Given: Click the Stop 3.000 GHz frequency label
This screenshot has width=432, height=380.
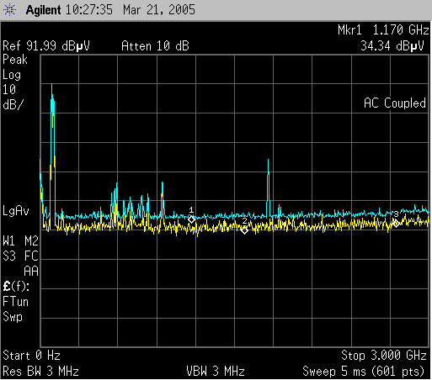Looking at the screenshot, I should coord(384,356).
